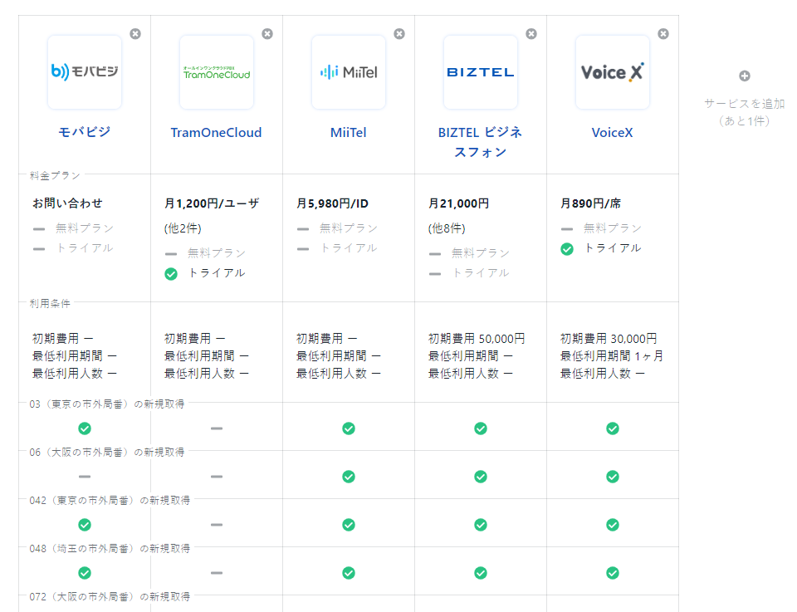Click the VoiceX トライアル green checkmark
797x612 pixels.
(567, 248)
